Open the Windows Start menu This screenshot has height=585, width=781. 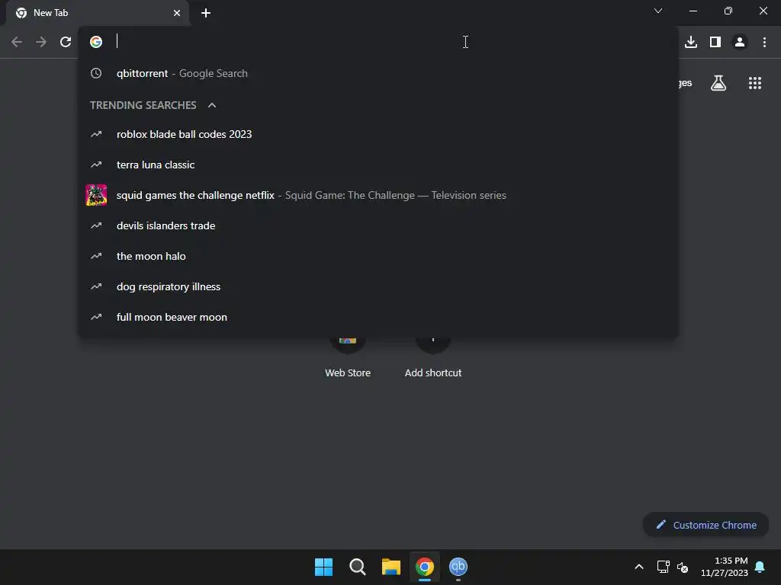(323, 567)
